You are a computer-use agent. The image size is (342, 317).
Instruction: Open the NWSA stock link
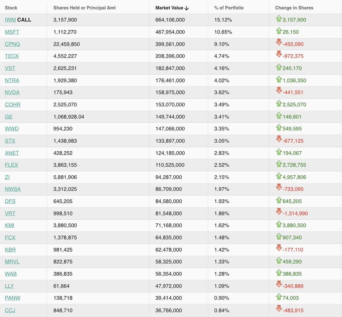13,189
